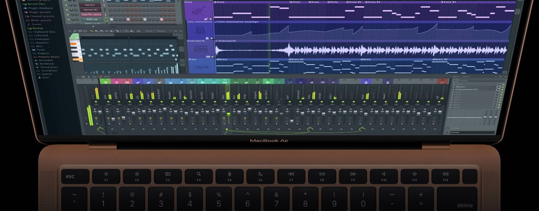The image size is (539, 211).
Task: Open the Harmor #2 channel button
Action: 91,10
